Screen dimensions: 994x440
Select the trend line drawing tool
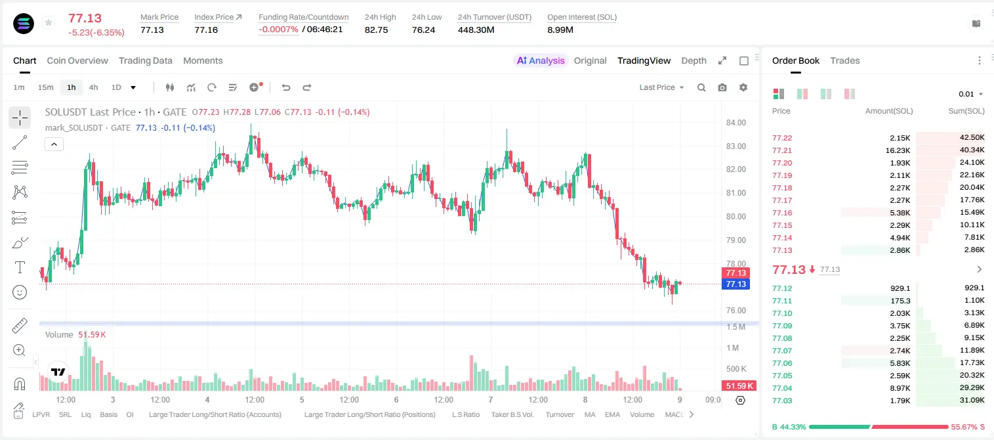point(20,143)
